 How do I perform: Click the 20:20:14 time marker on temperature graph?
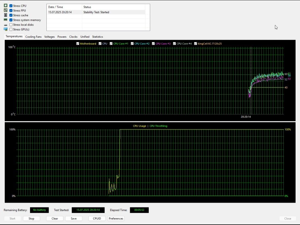(x=246, y=117)
